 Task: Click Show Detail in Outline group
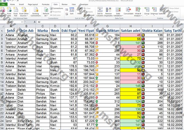point(173,8)
